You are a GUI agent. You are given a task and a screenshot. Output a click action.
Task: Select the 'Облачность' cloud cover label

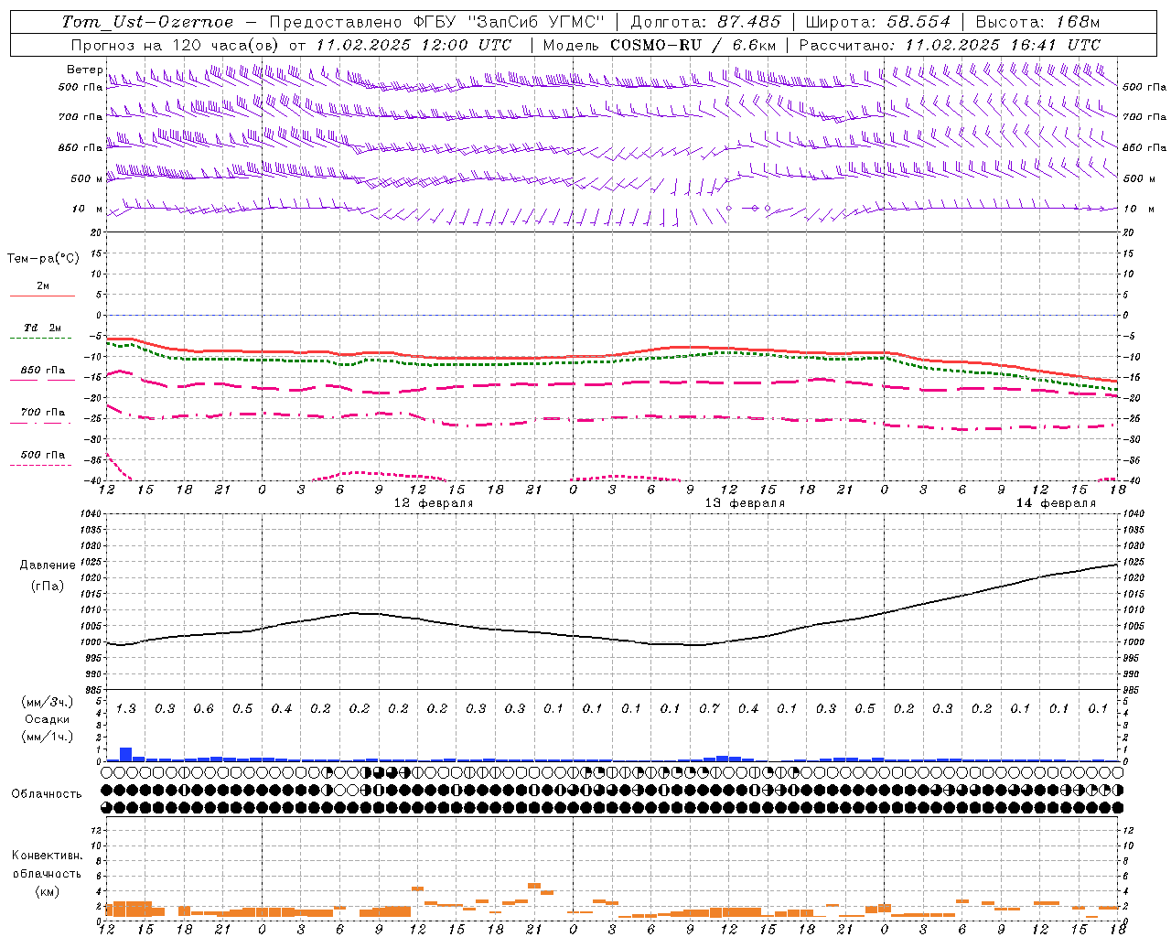[x=47, y=793]
